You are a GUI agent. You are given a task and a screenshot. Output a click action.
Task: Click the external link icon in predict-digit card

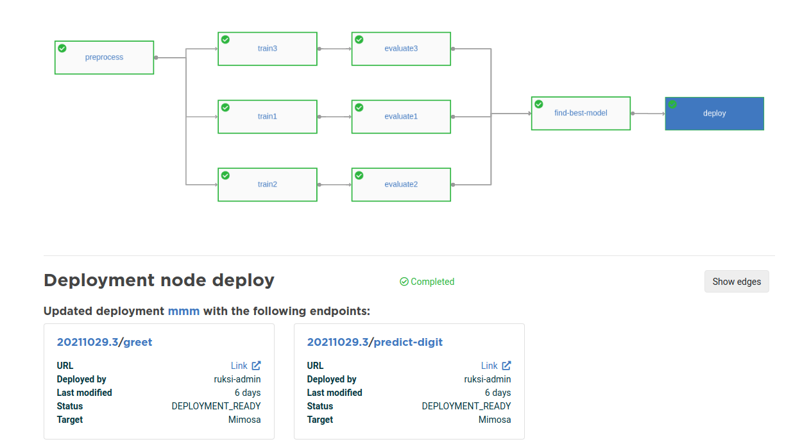click(x=506, y=366)
